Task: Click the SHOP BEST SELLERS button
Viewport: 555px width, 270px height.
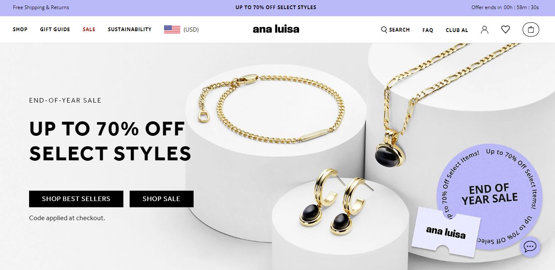Action: [76, 199]
